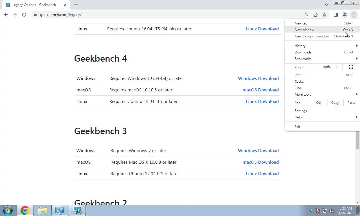Screen dimensions: 360x216
Task: Decrease zoom with the minus button
Action: [316, 67]
